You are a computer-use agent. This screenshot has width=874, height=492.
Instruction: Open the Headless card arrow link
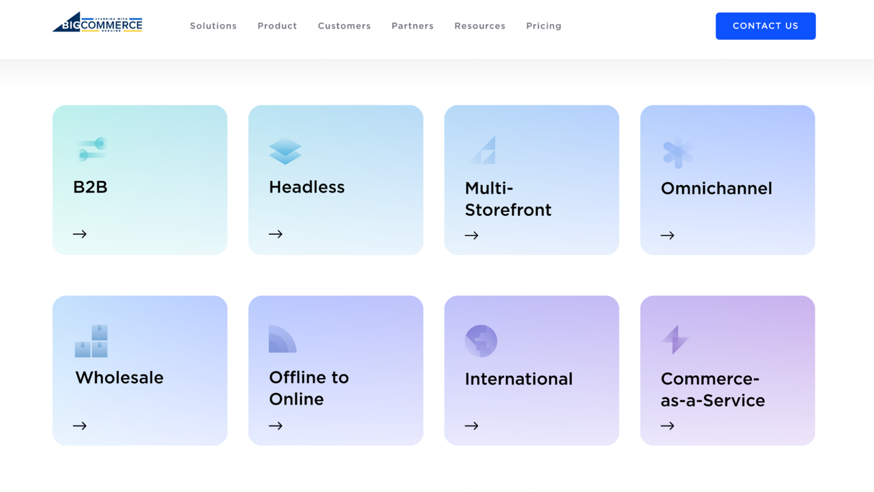tap(275, 234)
